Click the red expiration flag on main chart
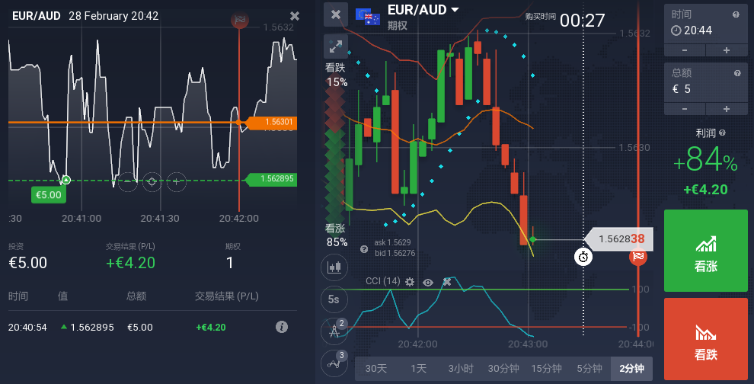 coord(638,256)
